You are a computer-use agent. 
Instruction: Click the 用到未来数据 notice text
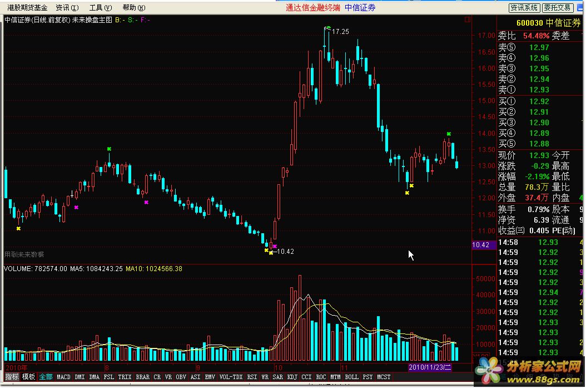(x=24, y=254)
